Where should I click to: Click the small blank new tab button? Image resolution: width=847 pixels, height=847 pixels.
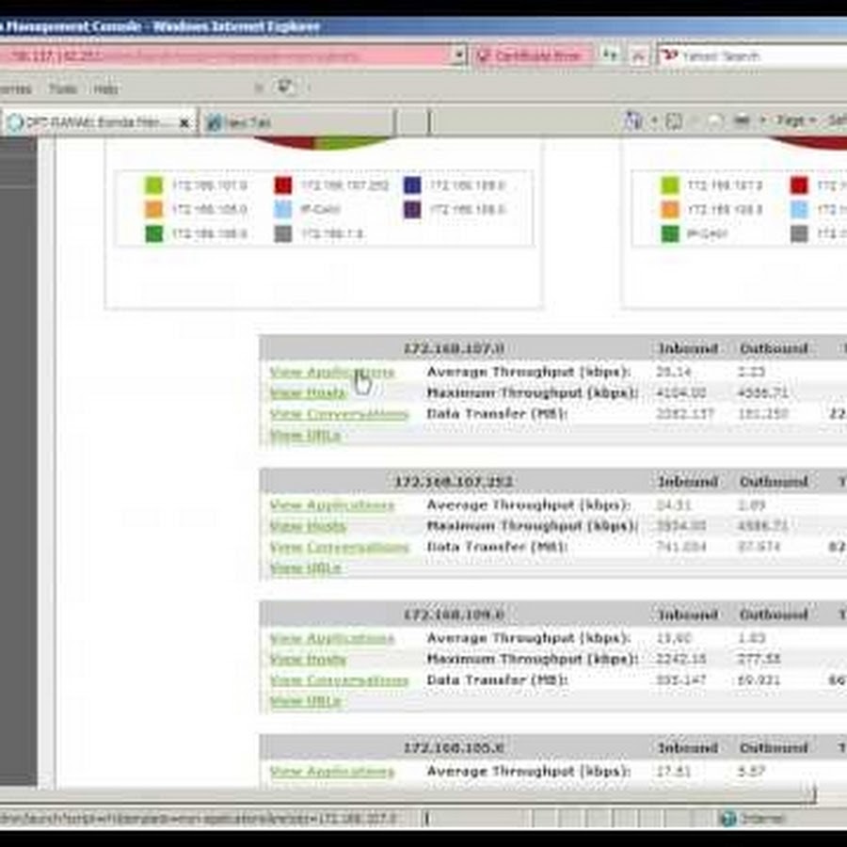[410, 122]
